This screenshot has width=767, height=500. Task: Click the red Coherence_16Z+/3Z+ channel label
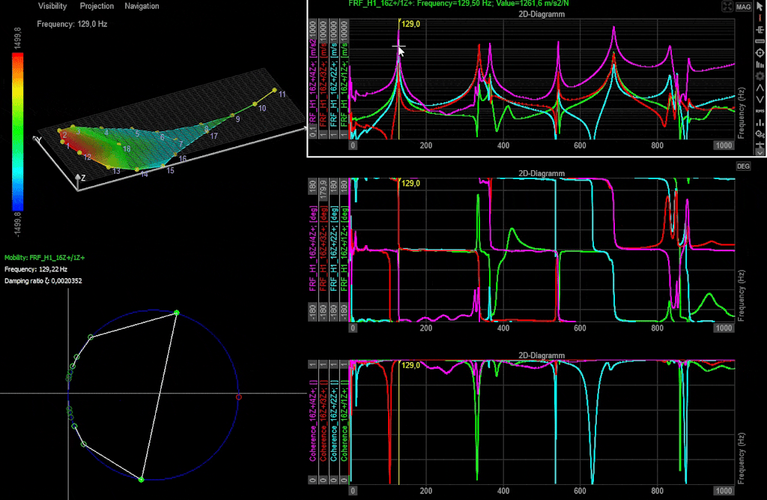(323, 421)
